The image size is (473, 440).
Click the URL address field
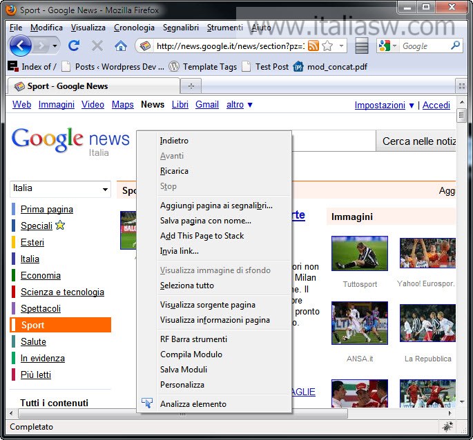231,46
